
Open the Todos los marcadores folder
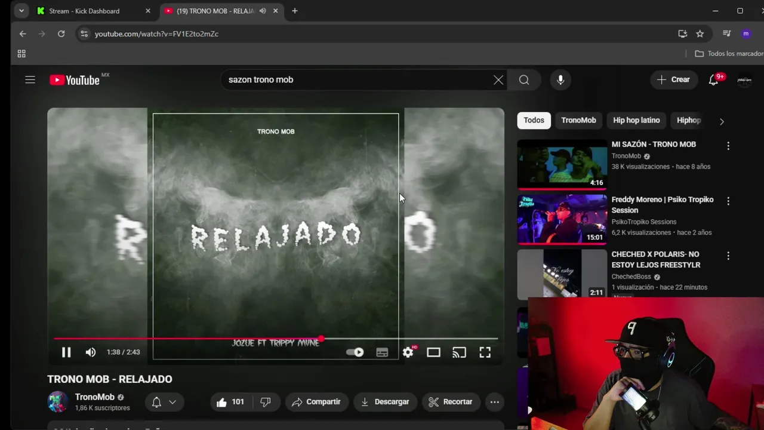tap(729, 54)
